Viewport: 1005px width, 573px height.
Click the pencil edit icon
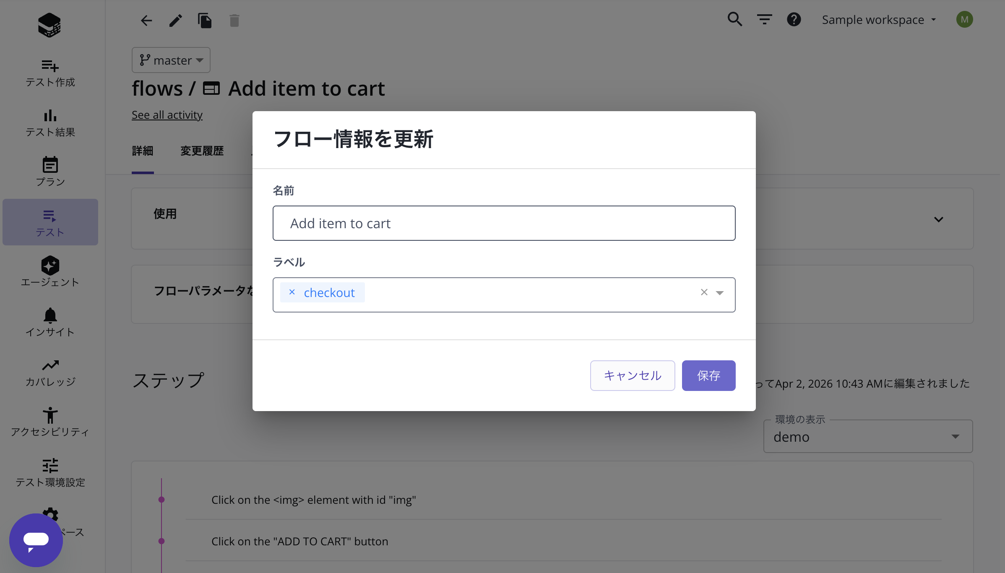[x=176, y=20]
